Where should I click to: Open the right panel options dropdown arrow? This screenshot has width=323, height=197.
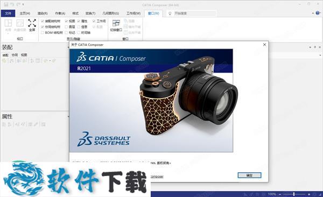[x=310, y=47]
